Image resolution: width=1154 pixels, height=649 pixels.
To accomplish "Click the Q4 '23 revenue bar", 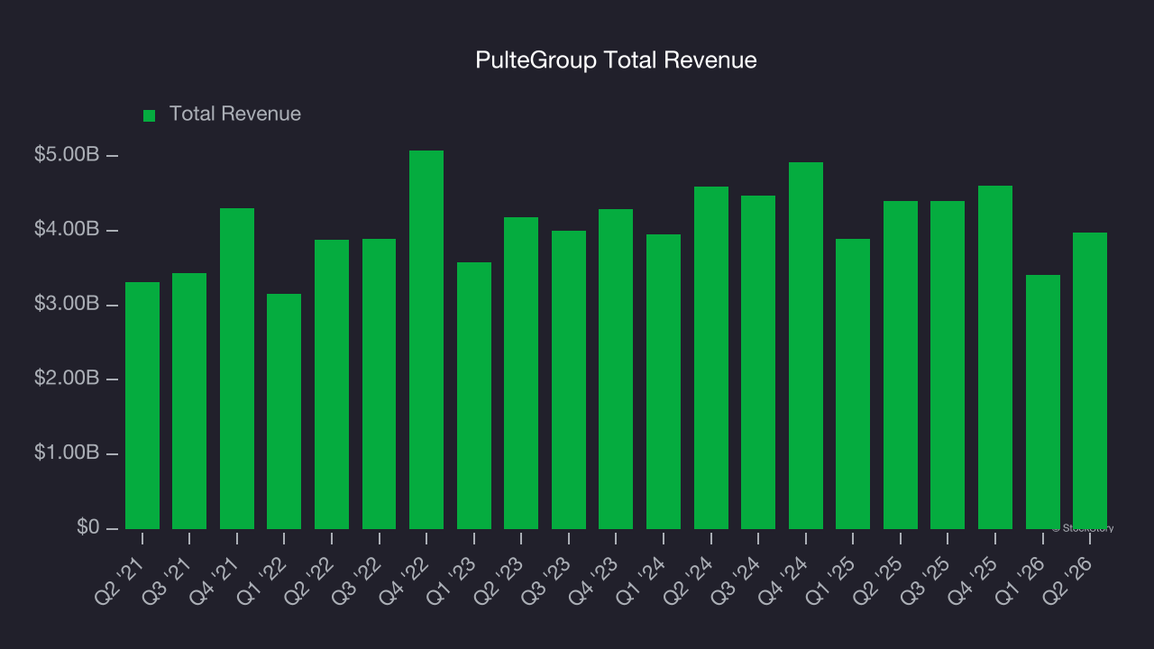I will point(616,369).
